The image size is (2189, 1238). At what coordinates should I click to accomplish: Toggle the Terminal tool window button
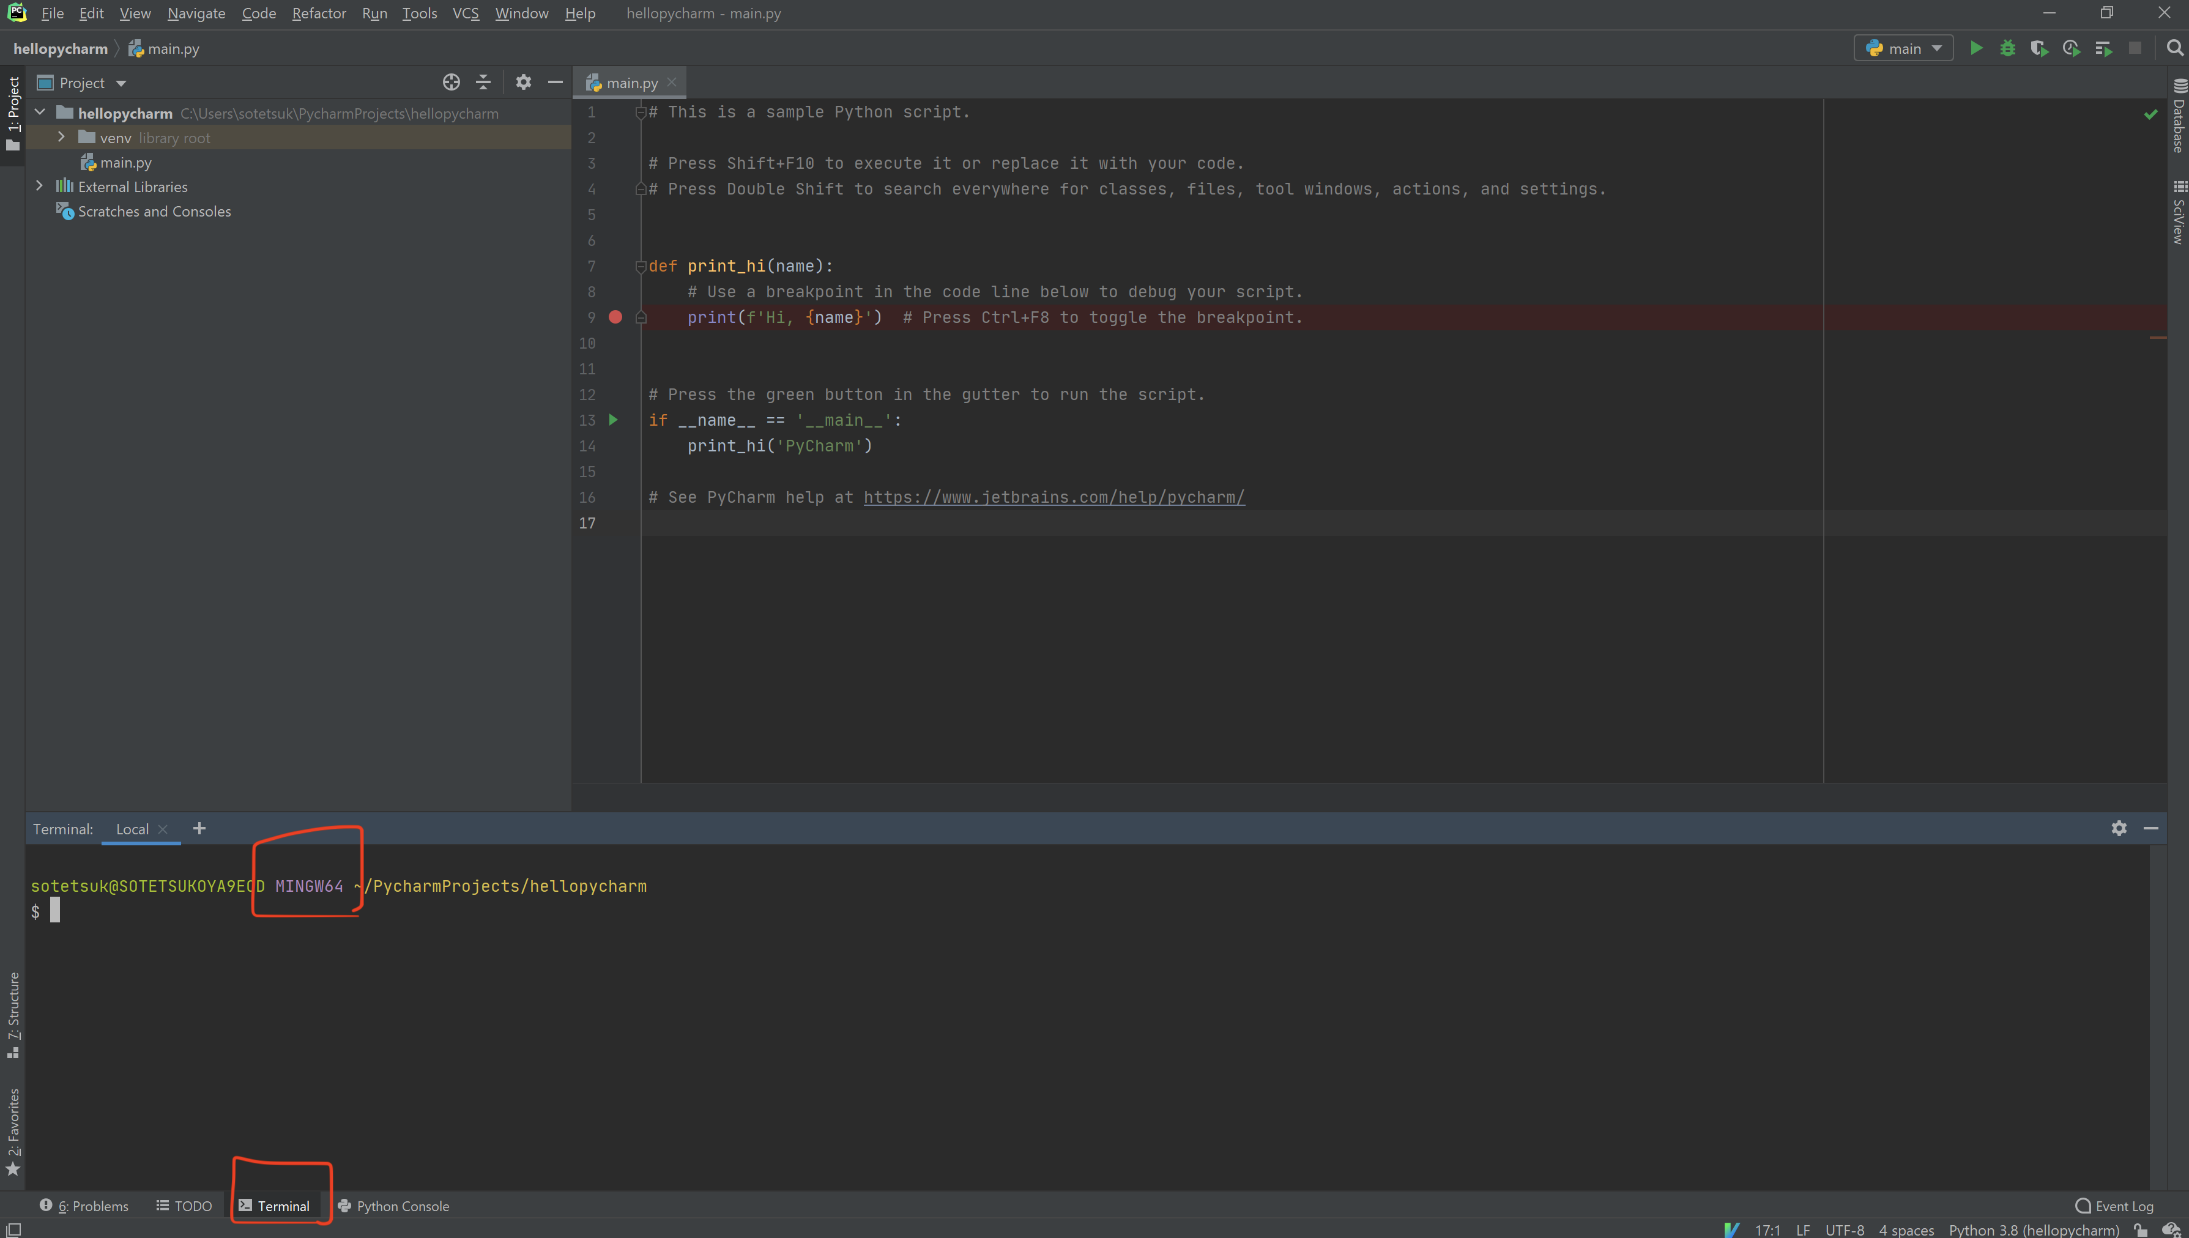point(274,1206)
